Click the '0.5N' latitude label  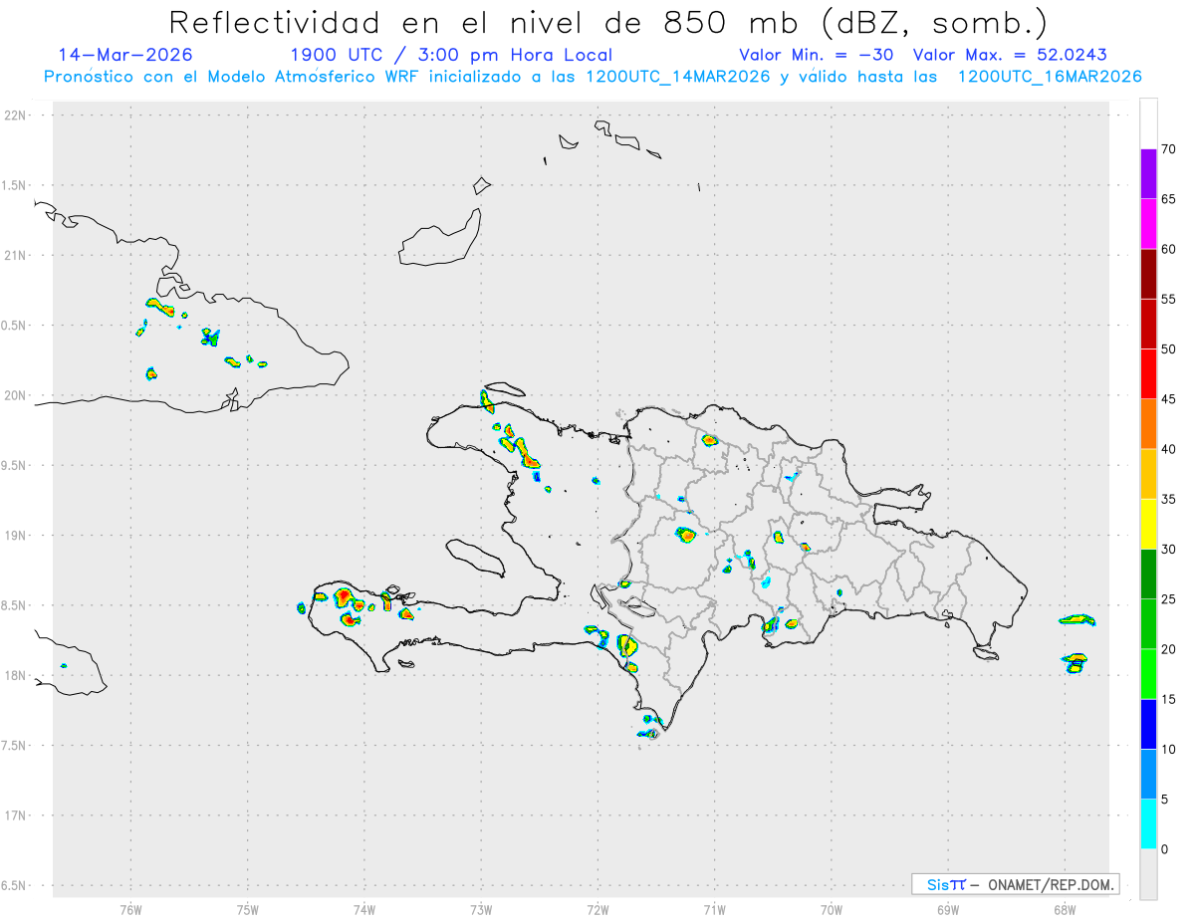tap(15, 326)
